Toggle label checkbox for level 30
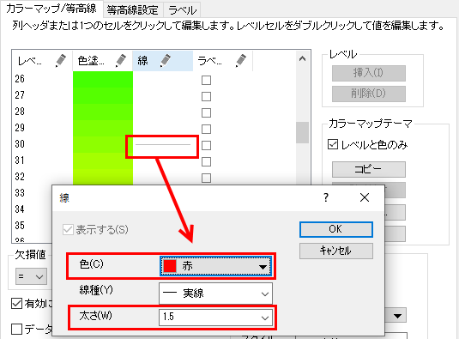The image size is (459, 339). tap(207, 146)
